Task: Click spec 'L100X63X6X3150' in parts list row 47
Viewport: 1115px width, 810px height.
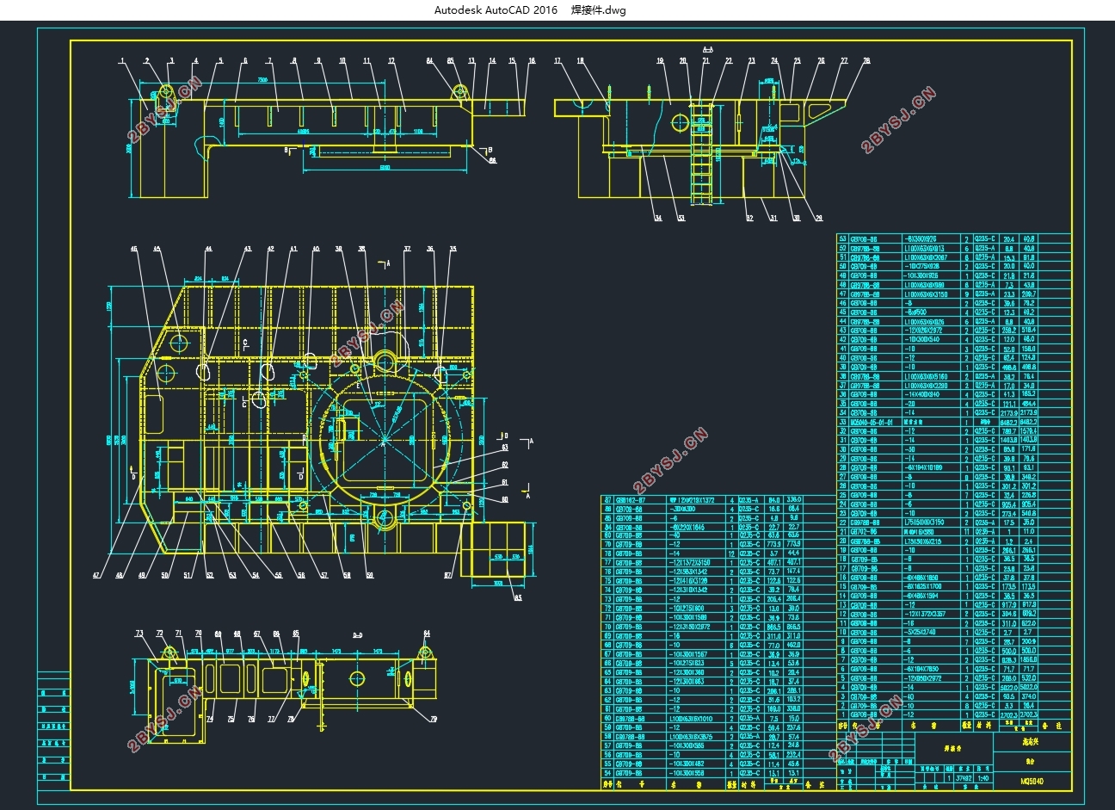Action: point(927,294)
